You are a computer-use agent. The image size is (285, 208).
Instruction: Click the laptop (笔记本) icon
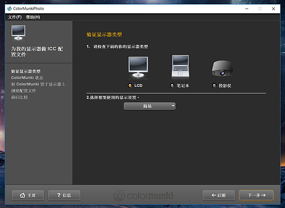pos(180,66)
